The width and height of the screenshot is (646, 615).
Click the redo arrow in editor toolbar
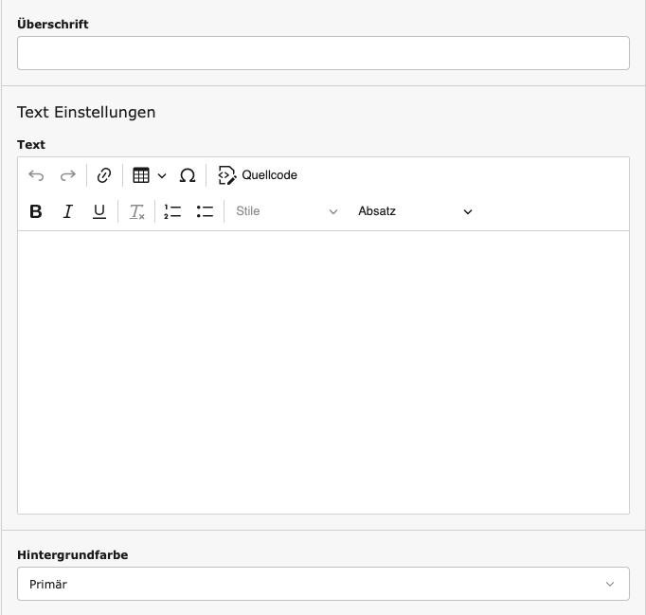coord(68,175)
